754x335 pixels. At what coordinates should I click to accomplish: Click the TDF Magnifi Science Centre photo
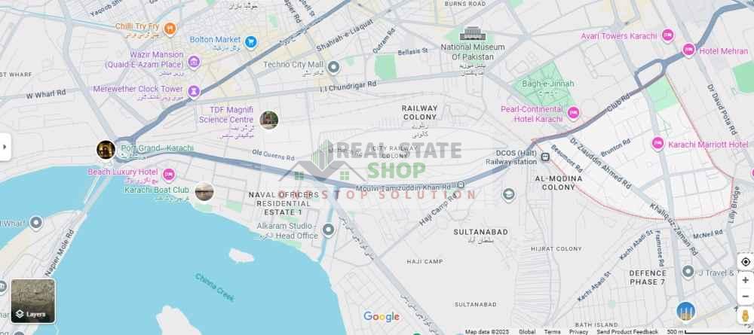269,120
